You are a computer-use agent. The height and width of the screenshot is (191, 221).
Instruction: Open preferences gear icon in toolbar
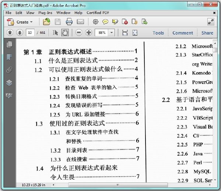pos(95,22)
